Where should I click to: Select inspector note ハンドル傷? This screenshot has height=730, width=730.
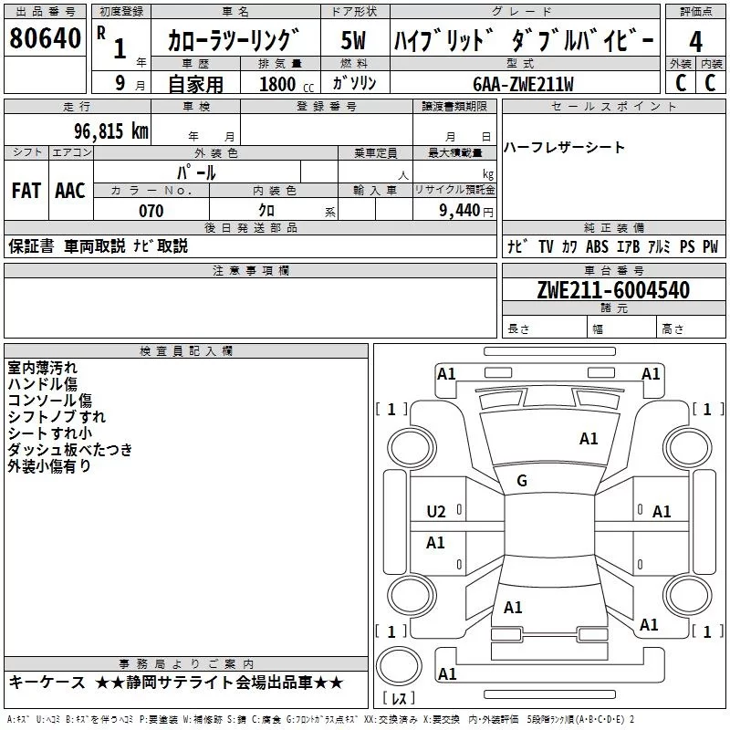pyautogui.click(x=42, y=384)
